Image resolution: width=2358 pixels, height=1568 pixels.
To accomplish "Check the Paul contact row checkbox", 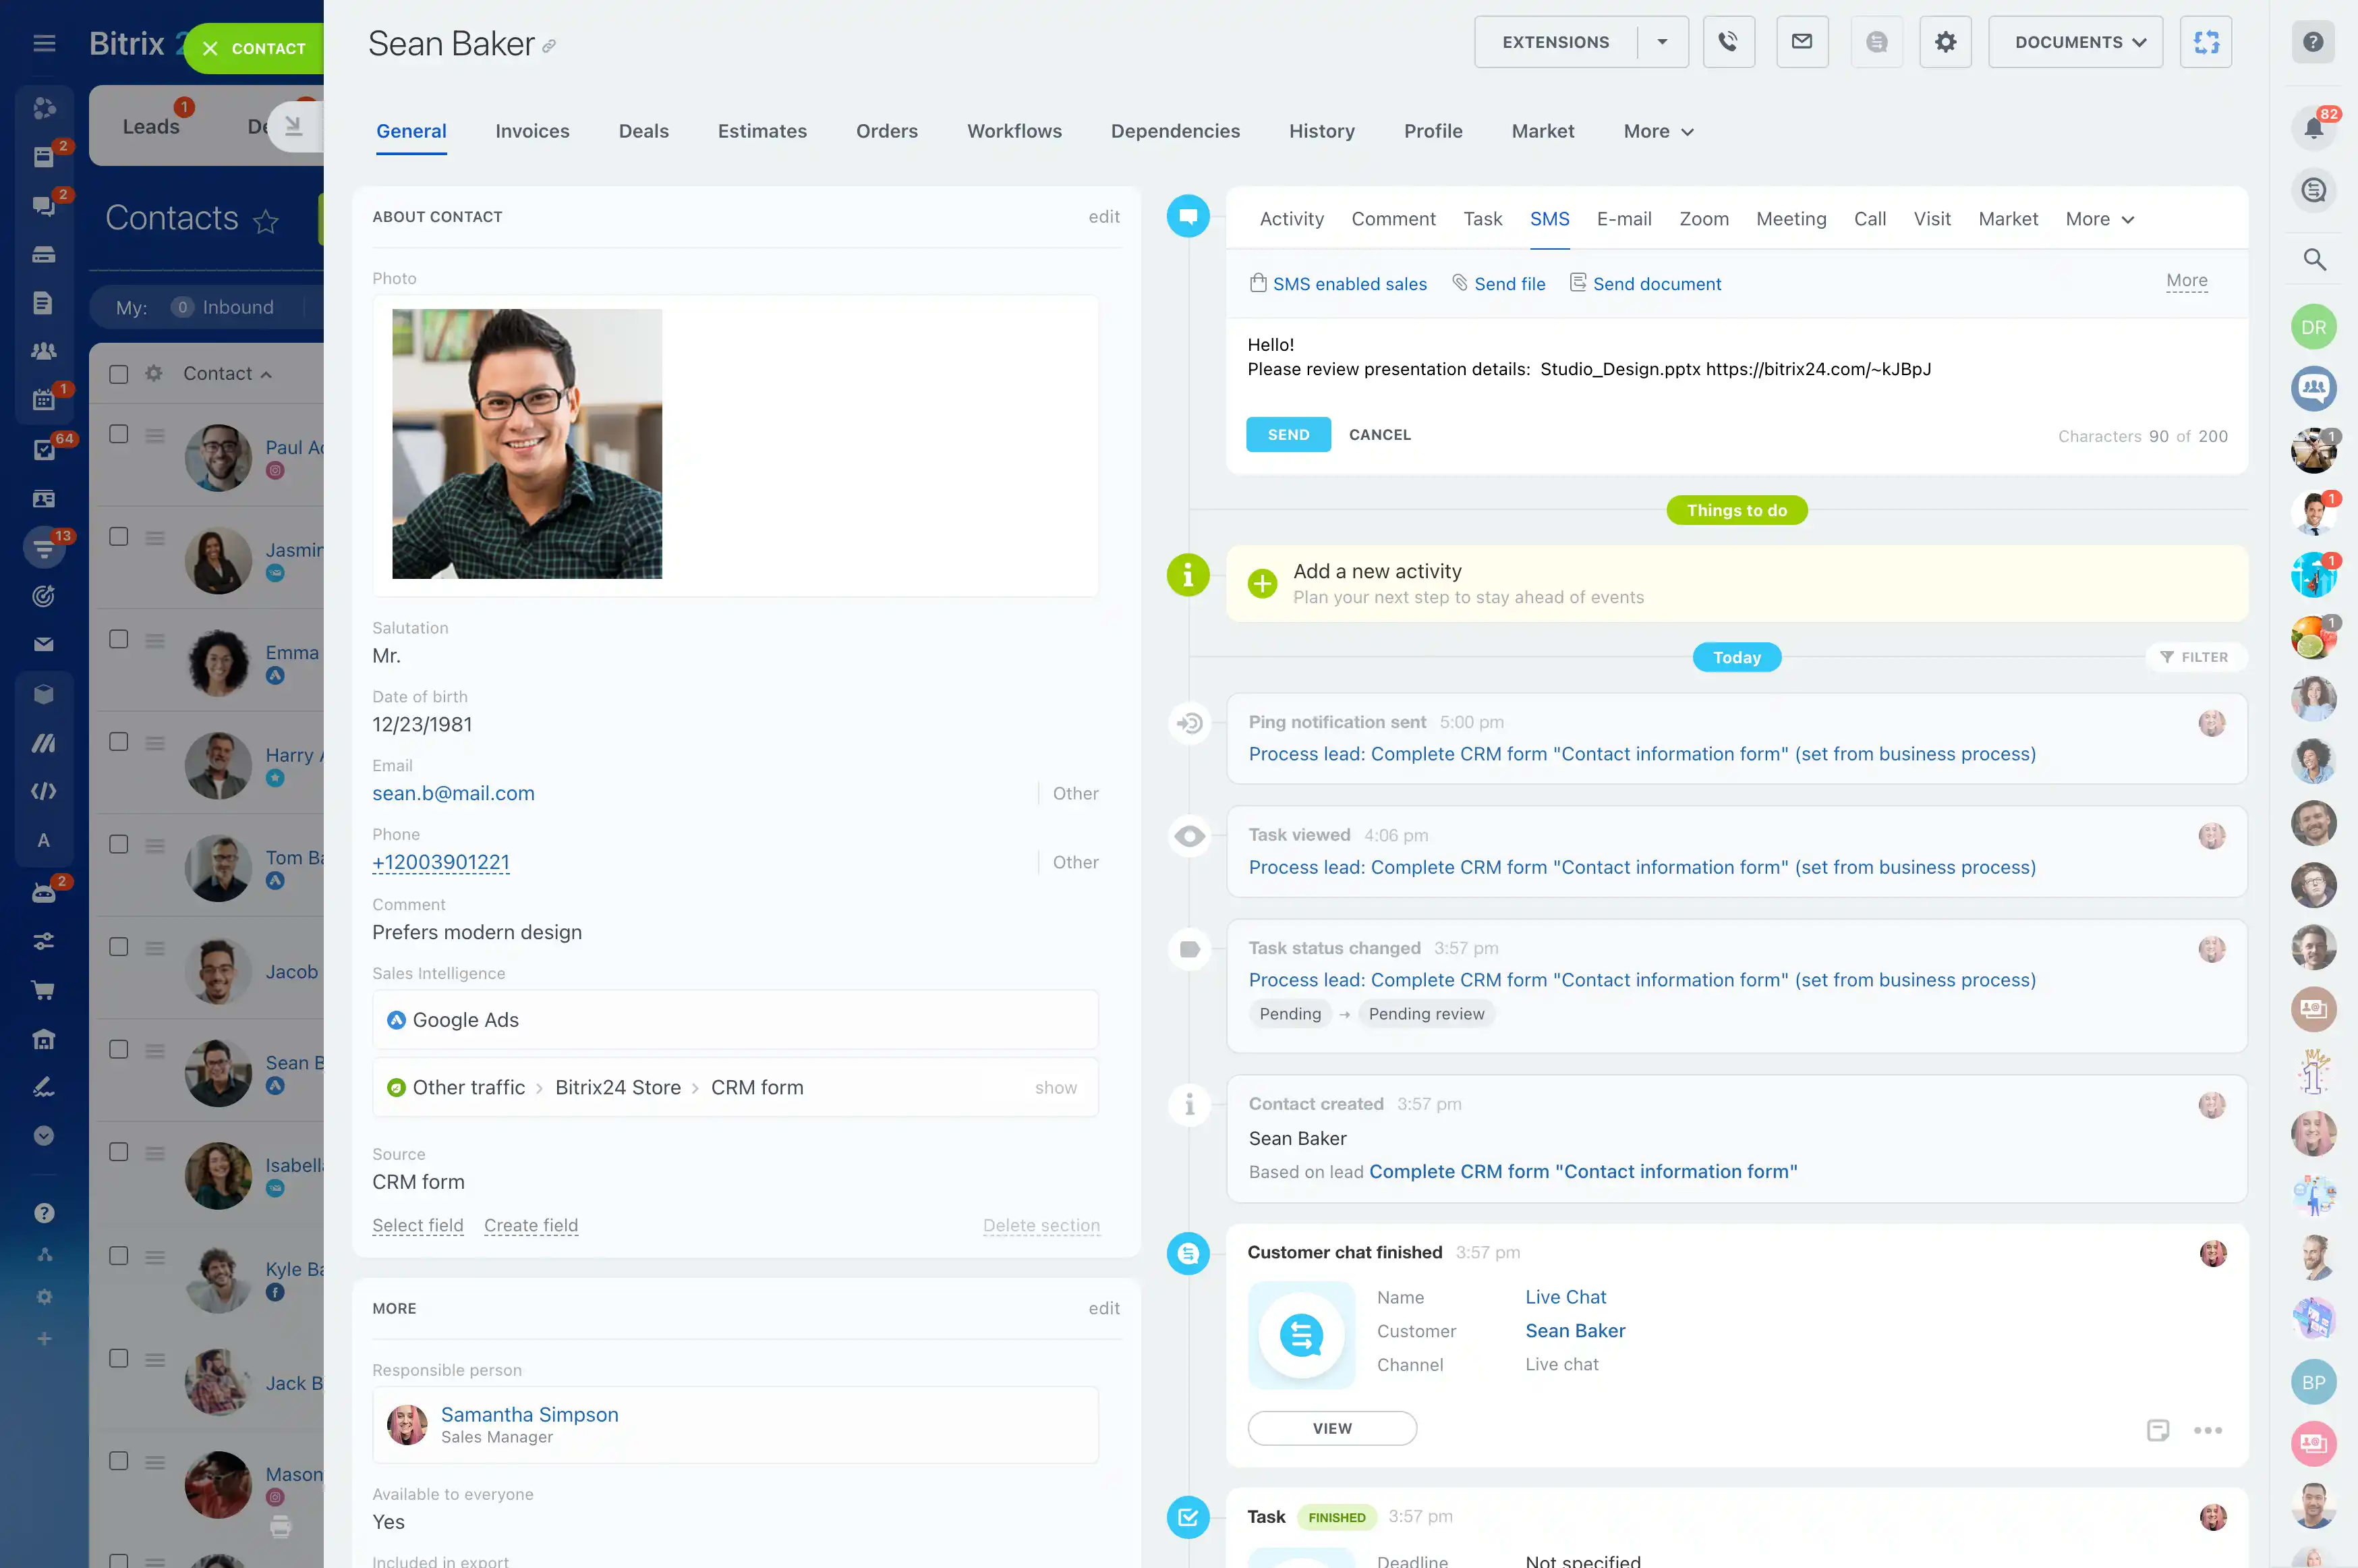I will click(119, 434).
